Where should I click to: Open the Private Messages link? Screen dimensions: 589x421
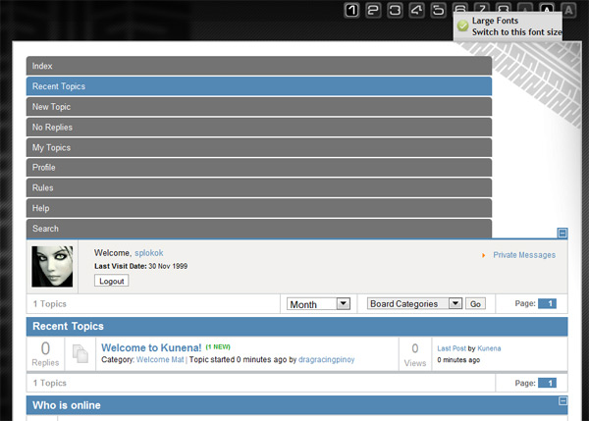point(523,255)
